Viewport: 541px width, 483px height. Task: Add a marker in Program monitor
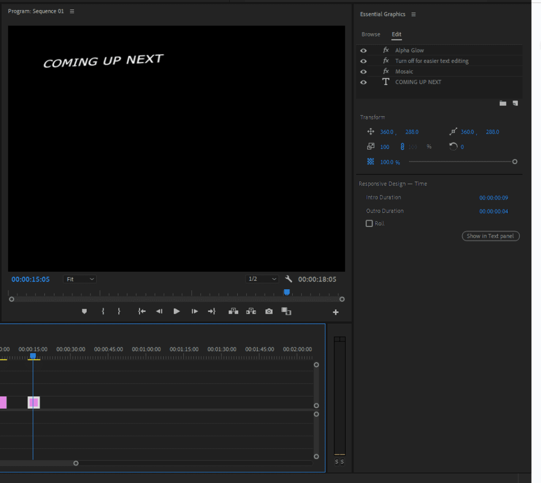[x=84, y=311]
